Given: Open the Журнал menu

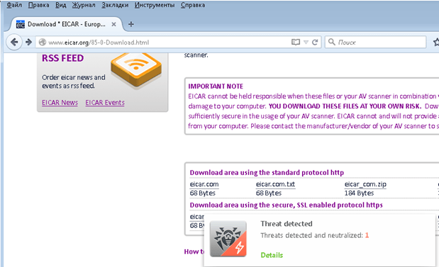Looking at the screenshot, I should (x=84, y=5).
